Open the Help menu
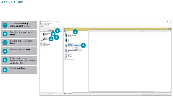The image size is (173, 97). pos(52,23)
